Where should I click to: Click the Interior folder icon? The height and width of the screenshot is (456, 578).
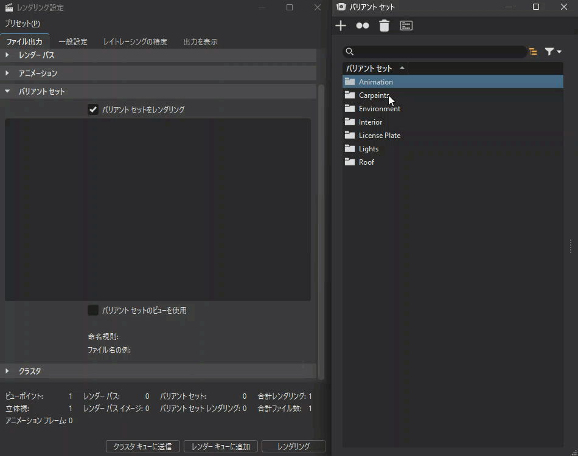pos(349,122)
